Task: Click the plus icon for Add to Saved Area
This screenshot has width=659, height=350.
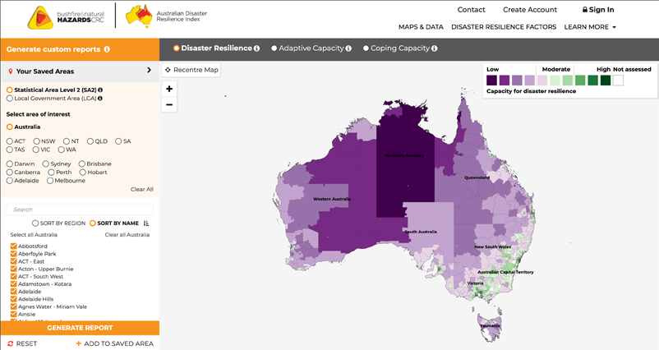Action: [79, 343]
